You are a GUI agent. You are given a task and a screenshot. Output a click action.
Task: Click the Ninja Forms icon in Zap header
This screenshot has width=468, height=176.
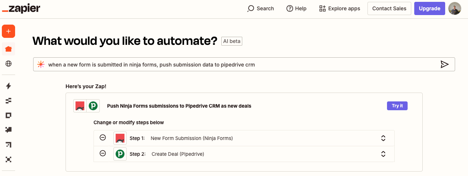[x=80, y=106]
